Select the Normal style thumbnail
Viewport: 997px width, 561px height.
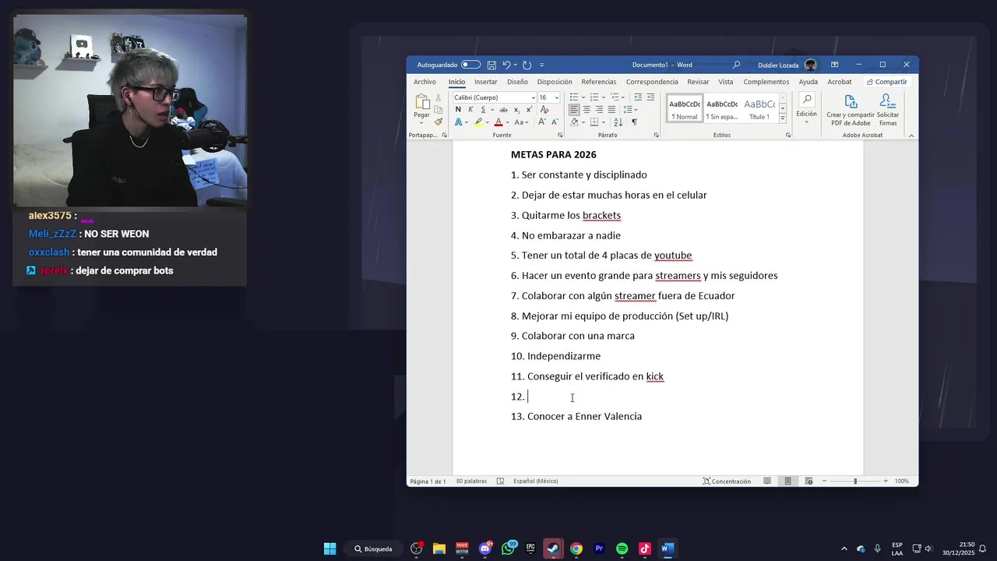(x=685, y=109)
